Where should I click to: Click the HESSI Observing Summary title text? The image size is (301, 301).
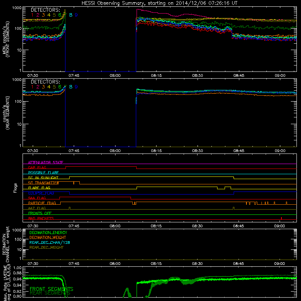(x=159, y=3)
